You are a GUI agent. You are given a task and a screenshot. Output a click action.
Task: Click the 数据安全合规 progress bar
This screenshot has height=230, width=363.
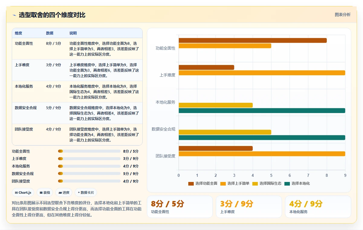pos(89,173)
